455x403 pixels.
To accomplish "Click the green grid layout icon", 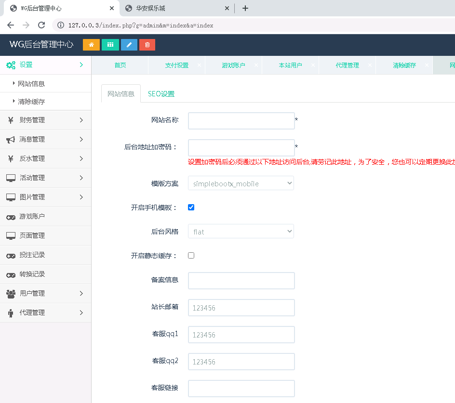I will 110,44.
